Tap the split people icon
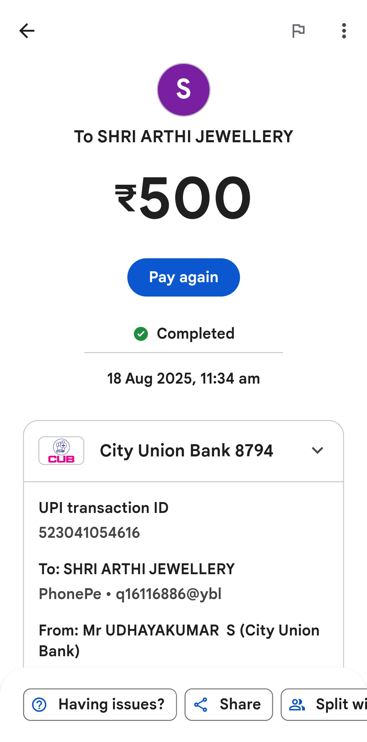The width and height of the screenshot is (367, 742). coord(297,705)
